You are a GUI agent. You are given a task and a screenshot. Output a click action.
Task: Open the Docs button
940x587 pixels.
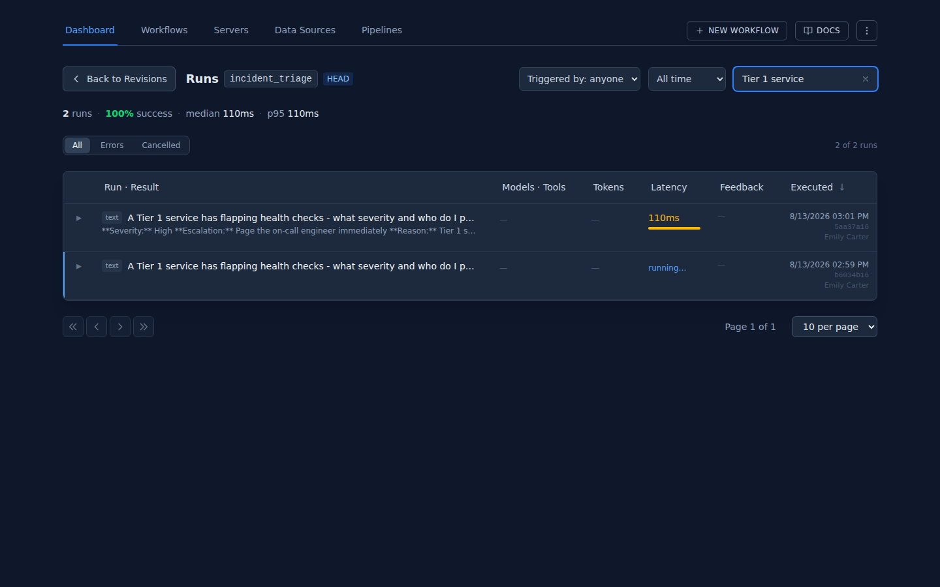point(821,31)
